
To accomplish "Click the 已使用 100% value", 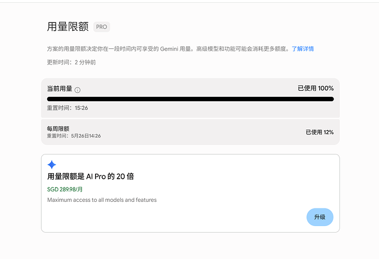I will click(x=315, y=89).
